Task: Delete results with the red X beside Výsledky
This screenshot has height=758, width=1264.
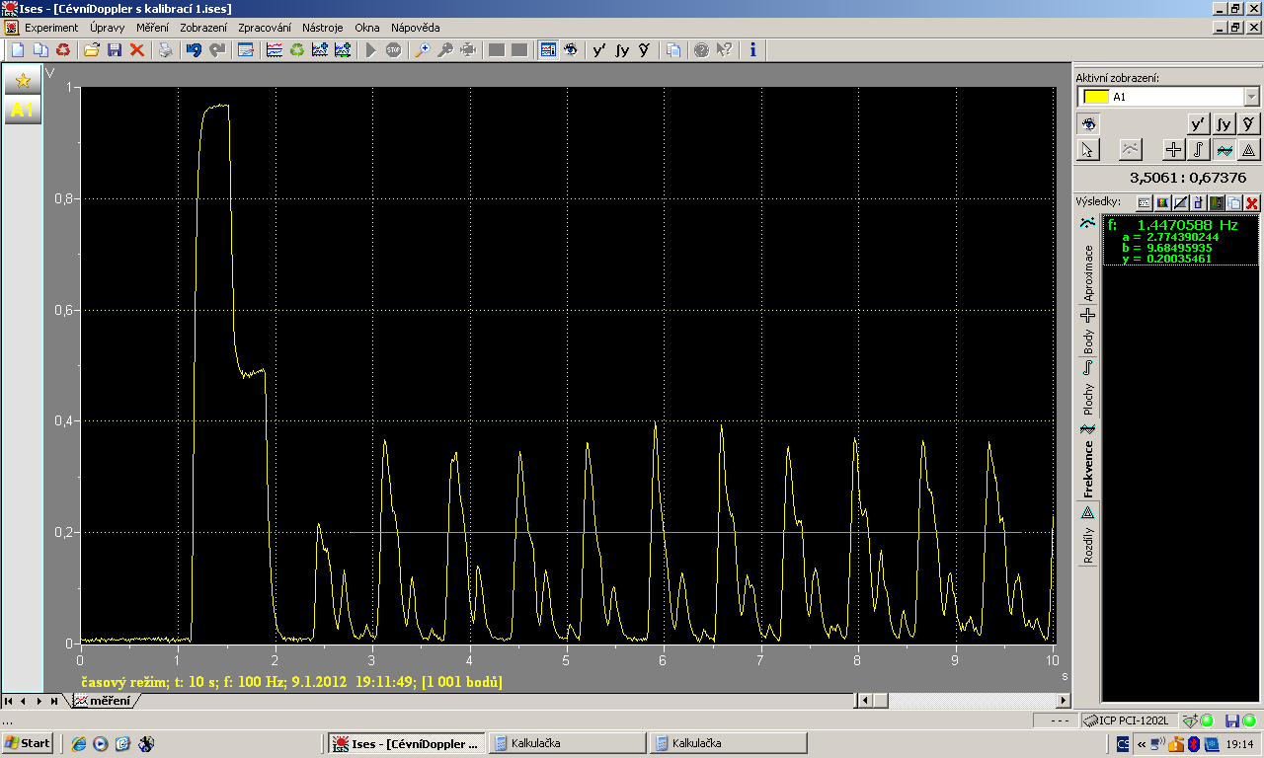Action: pos(1252,202)
